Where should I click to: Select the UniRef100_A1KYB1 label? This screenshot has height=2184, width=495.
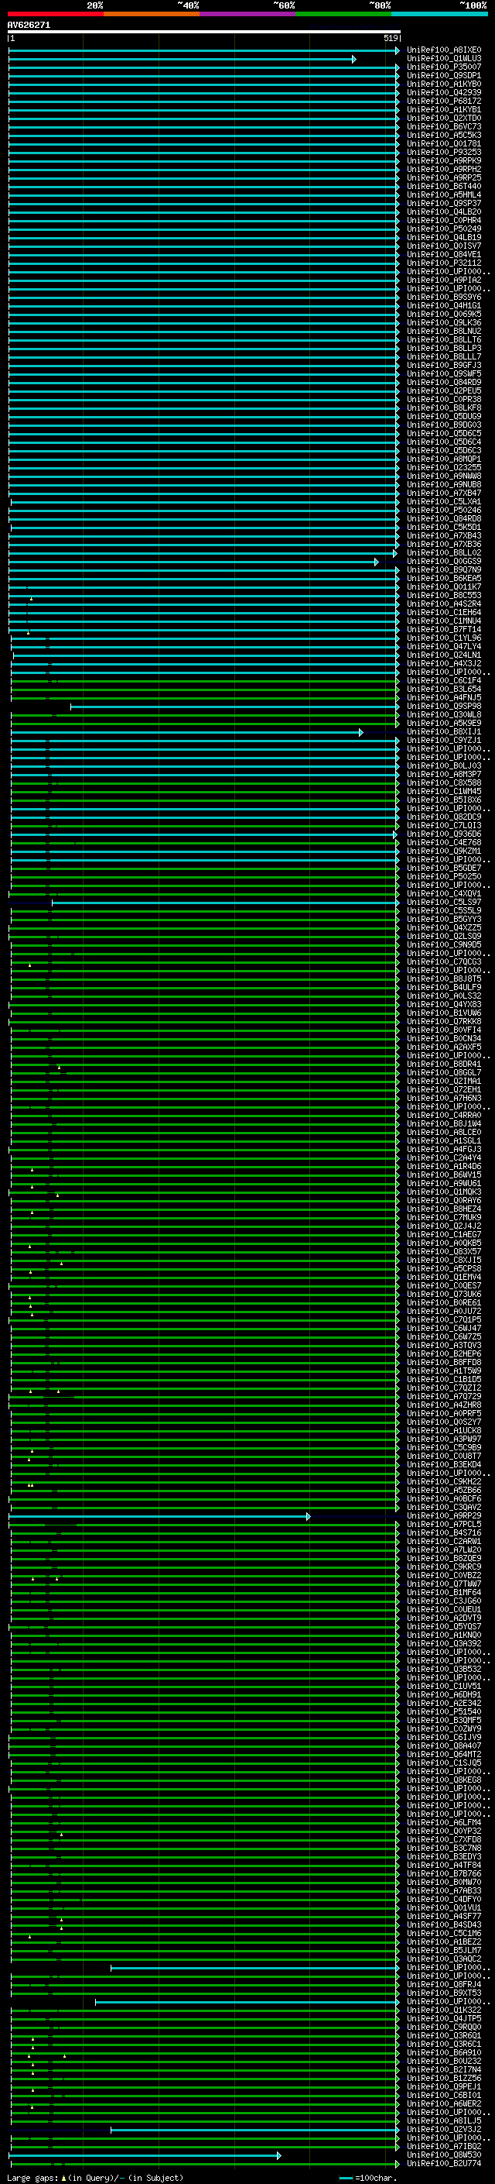pos(444,109)
